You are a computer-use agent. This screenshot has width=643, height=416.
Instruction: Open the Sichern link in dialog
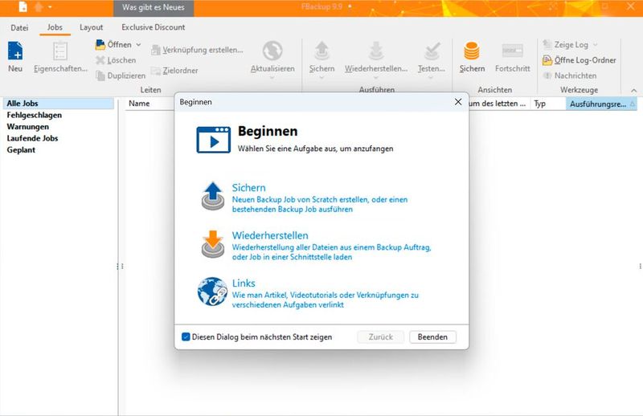pyautogui.click(x=248, y=188)
